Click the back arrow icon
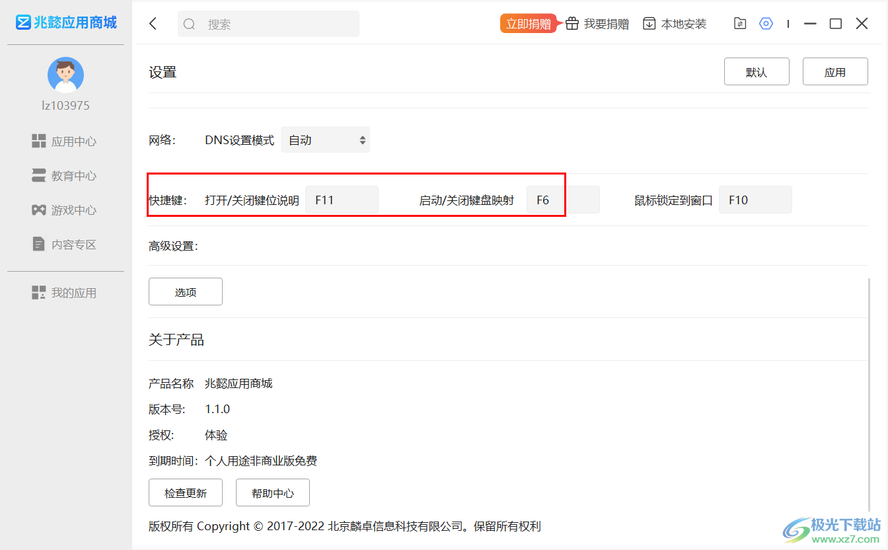The image size is (888, 550). 153,24
